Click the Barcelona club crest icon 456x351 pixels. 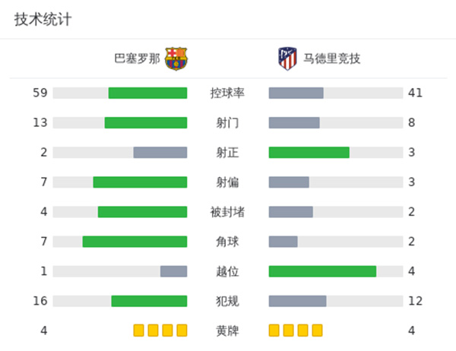[177, 58]
